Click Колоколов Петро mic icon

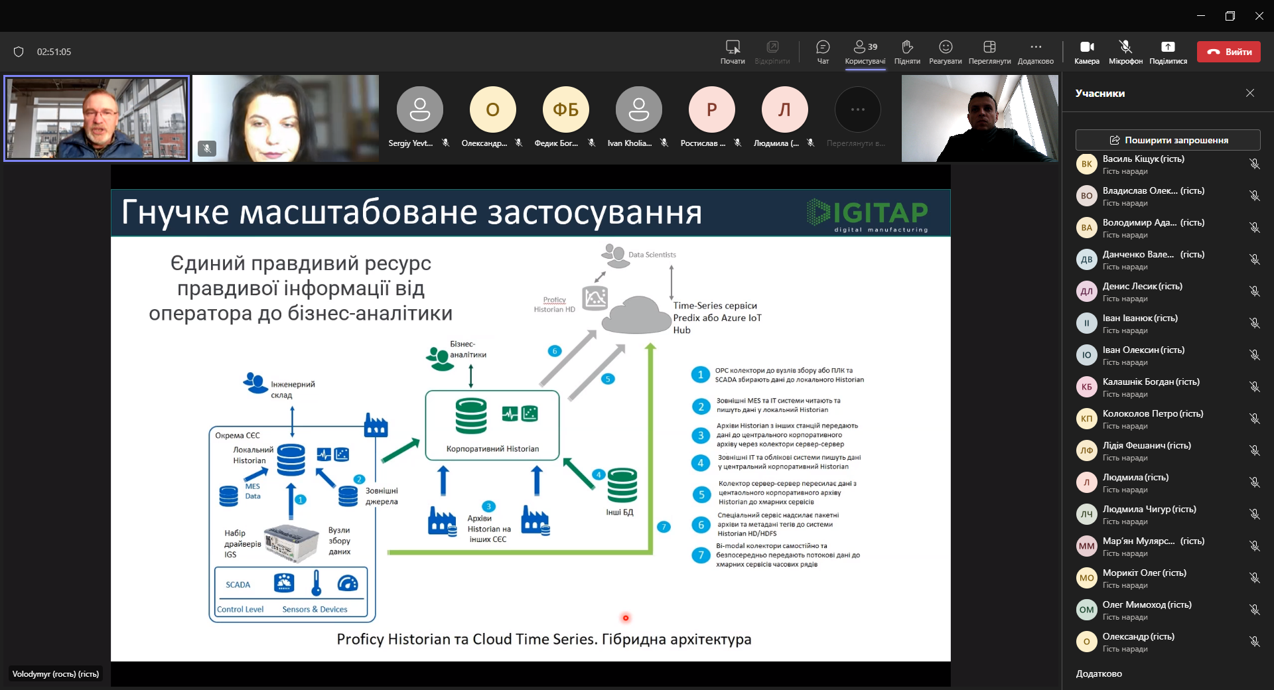pyautogui.click(x=1254, y=419)
